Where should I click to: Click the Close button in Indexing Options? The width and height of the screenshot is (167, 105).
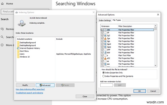pyautogui.click(x=85, y=96)
